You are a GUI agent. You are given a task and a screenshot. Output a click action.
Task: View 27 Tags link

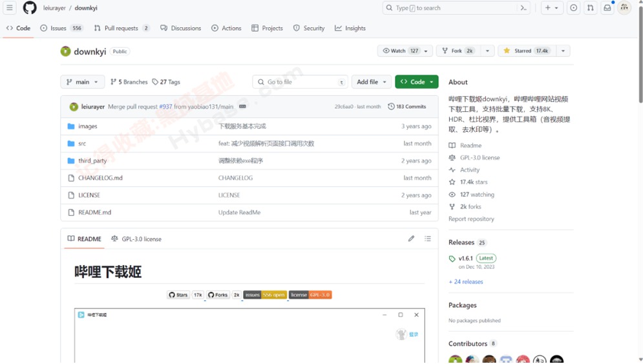[x=166, y=82]
